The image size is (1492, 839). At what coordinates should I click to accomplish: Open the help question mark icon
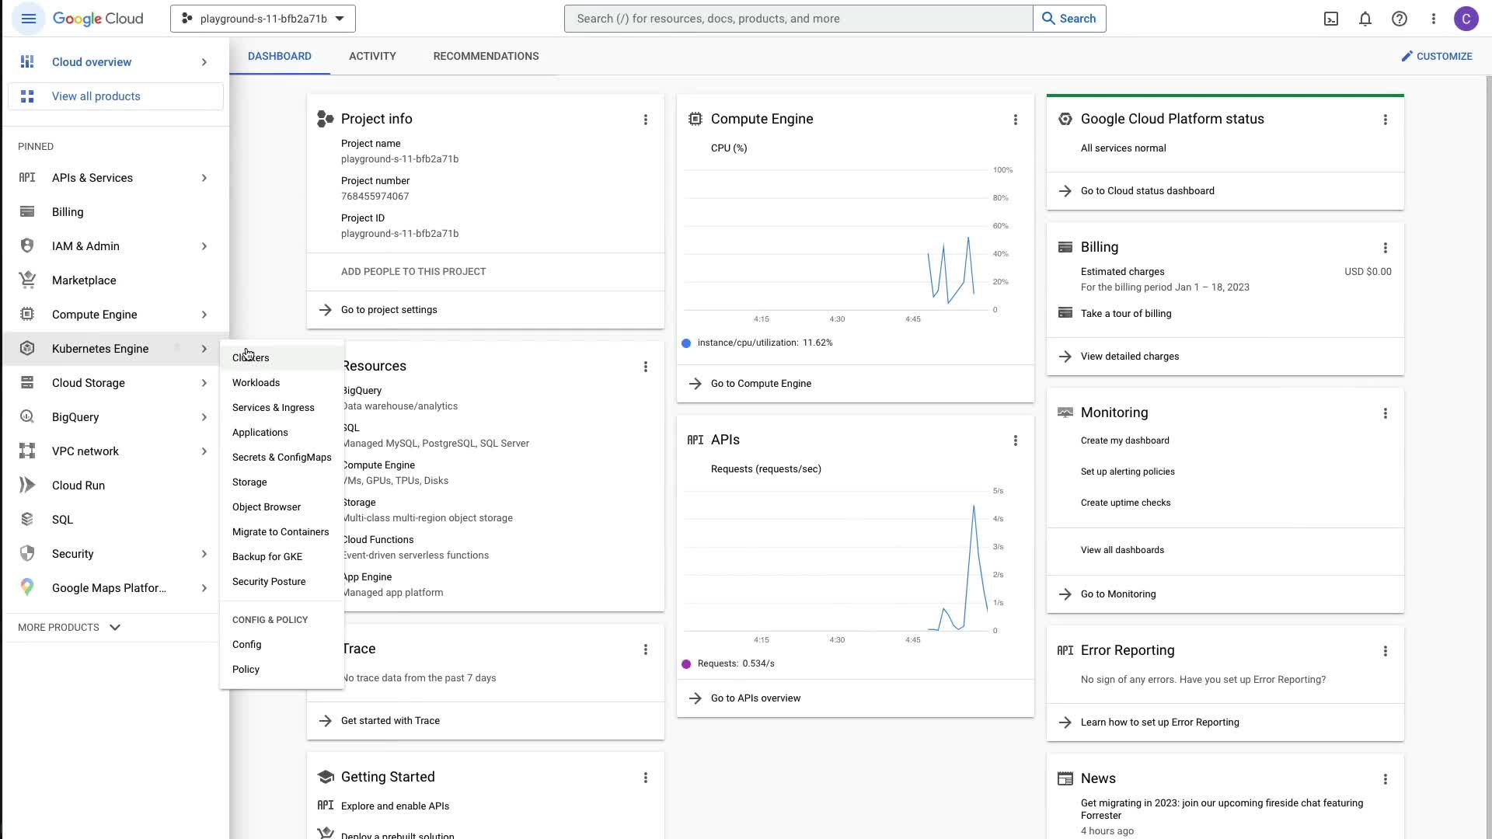1400,19
